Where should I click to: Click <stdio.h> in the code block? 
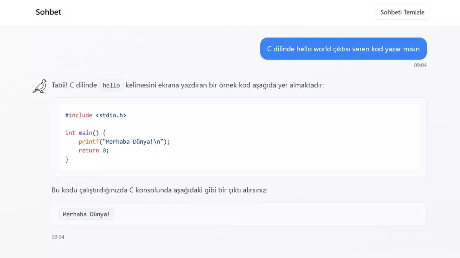click(x=111, y=115)
